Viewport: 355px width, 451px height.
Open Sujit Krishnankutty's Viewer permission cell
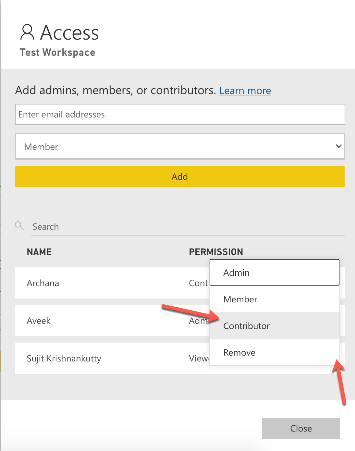pyautogui.click(x=199, y=358)
